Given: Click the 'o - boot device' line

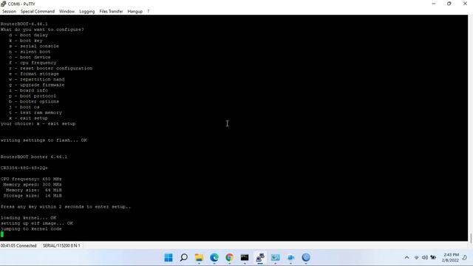Looking at the screenshot, I should click(30, 57).
